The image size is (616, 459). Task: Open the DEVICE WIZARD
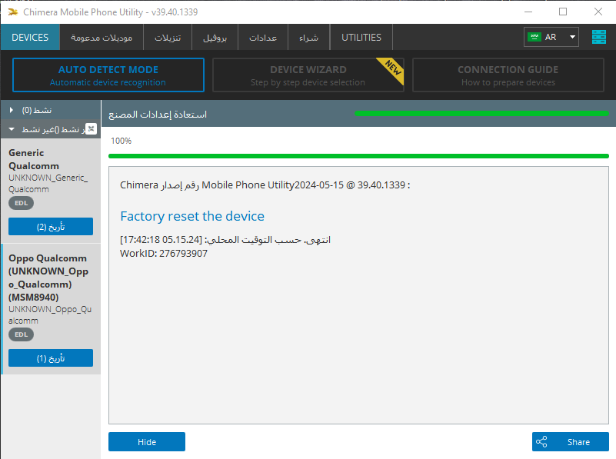308,75
